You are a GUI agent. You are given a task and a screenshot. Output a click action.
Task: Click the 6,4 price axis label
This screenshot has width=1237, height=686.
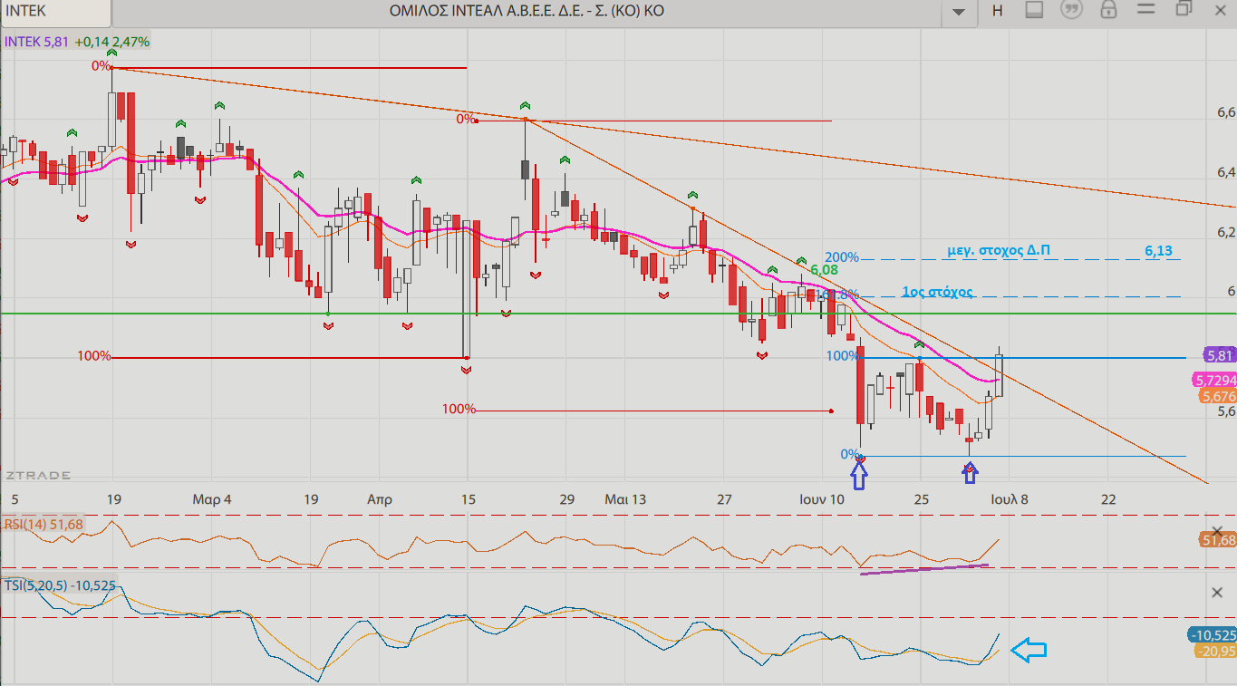coord(1226,172)
